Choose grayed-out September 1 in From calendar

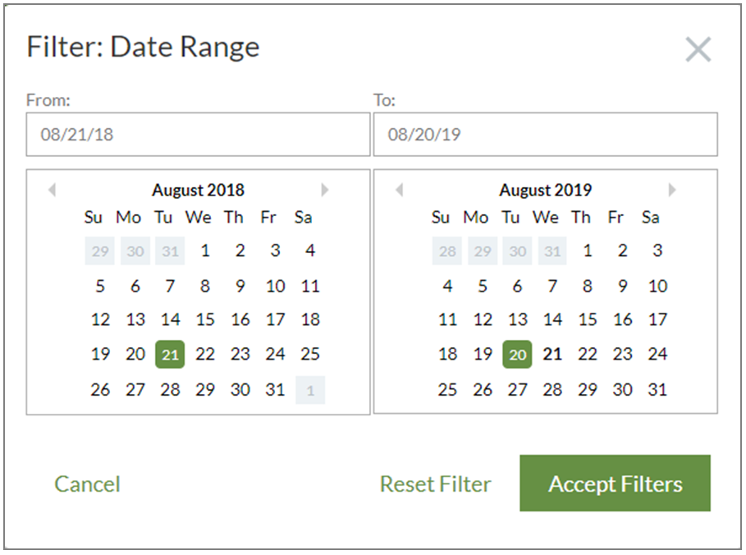pos(310,390)
